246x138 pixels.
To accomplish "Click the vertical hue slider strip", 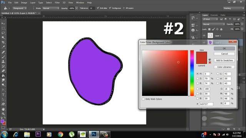I will (192, 73).
